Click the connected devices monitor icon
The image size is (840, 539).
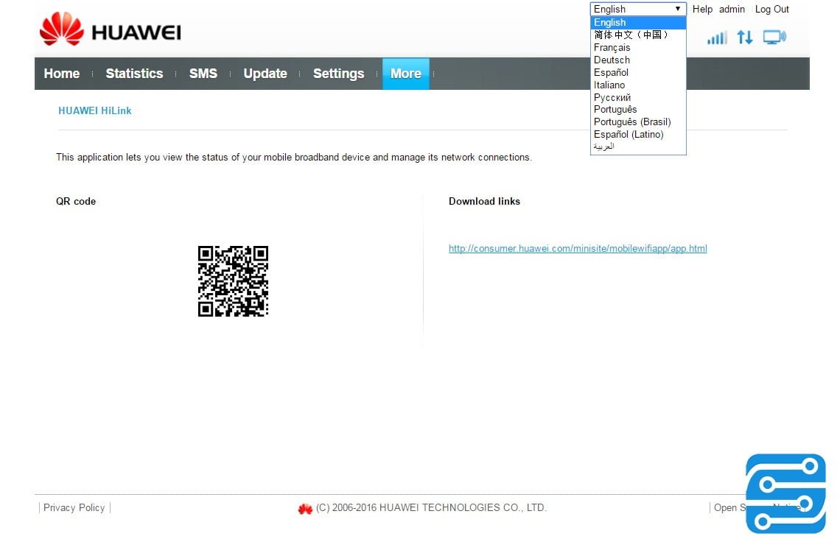coord(774,36)
